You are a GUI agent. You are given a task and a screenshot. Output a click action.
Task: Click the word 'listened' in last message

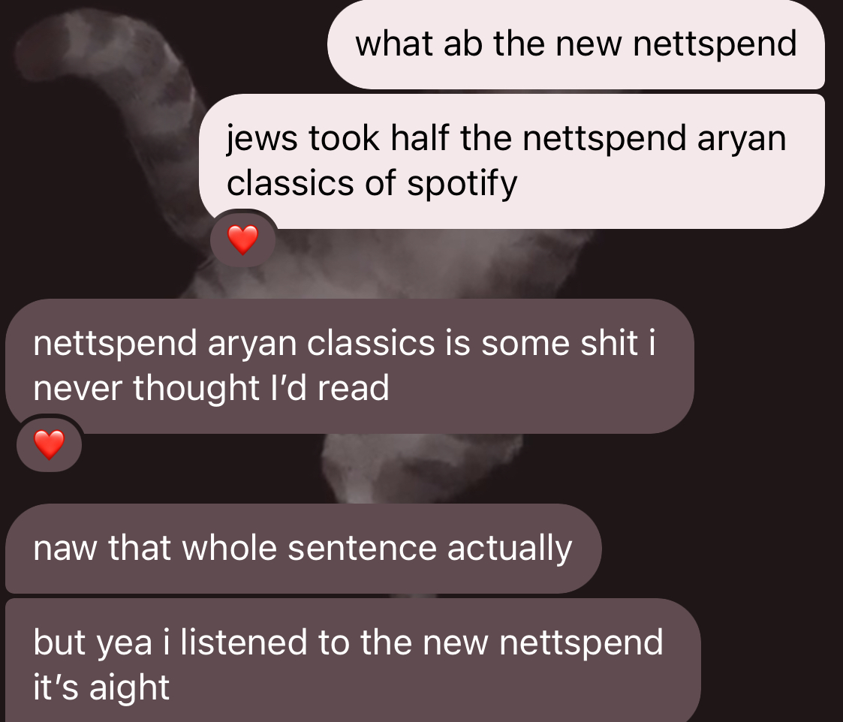click(243, 642)
